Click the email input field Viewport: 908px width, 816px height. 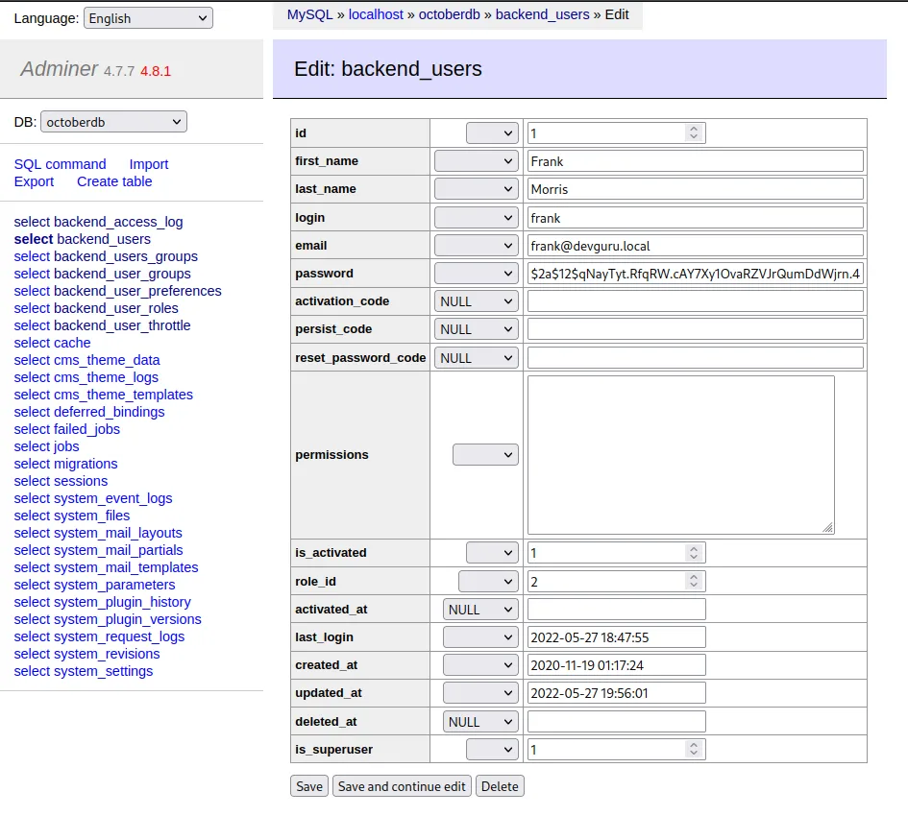(695, 246)
